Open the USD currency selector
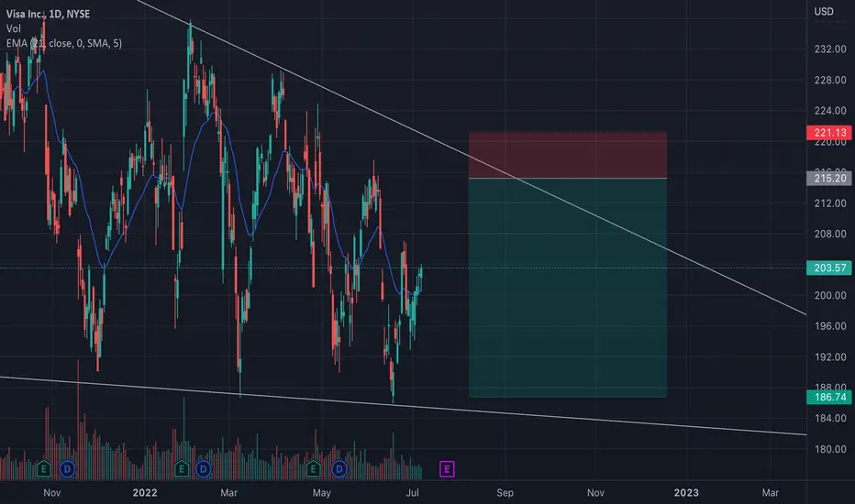 [x=824, y=11]
